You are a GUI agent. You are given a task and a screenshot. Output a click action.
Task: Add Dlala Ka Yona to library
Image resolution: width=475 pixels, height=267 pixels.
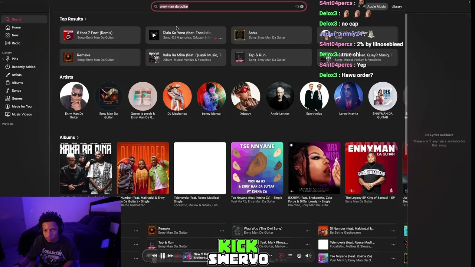point(215,38)
